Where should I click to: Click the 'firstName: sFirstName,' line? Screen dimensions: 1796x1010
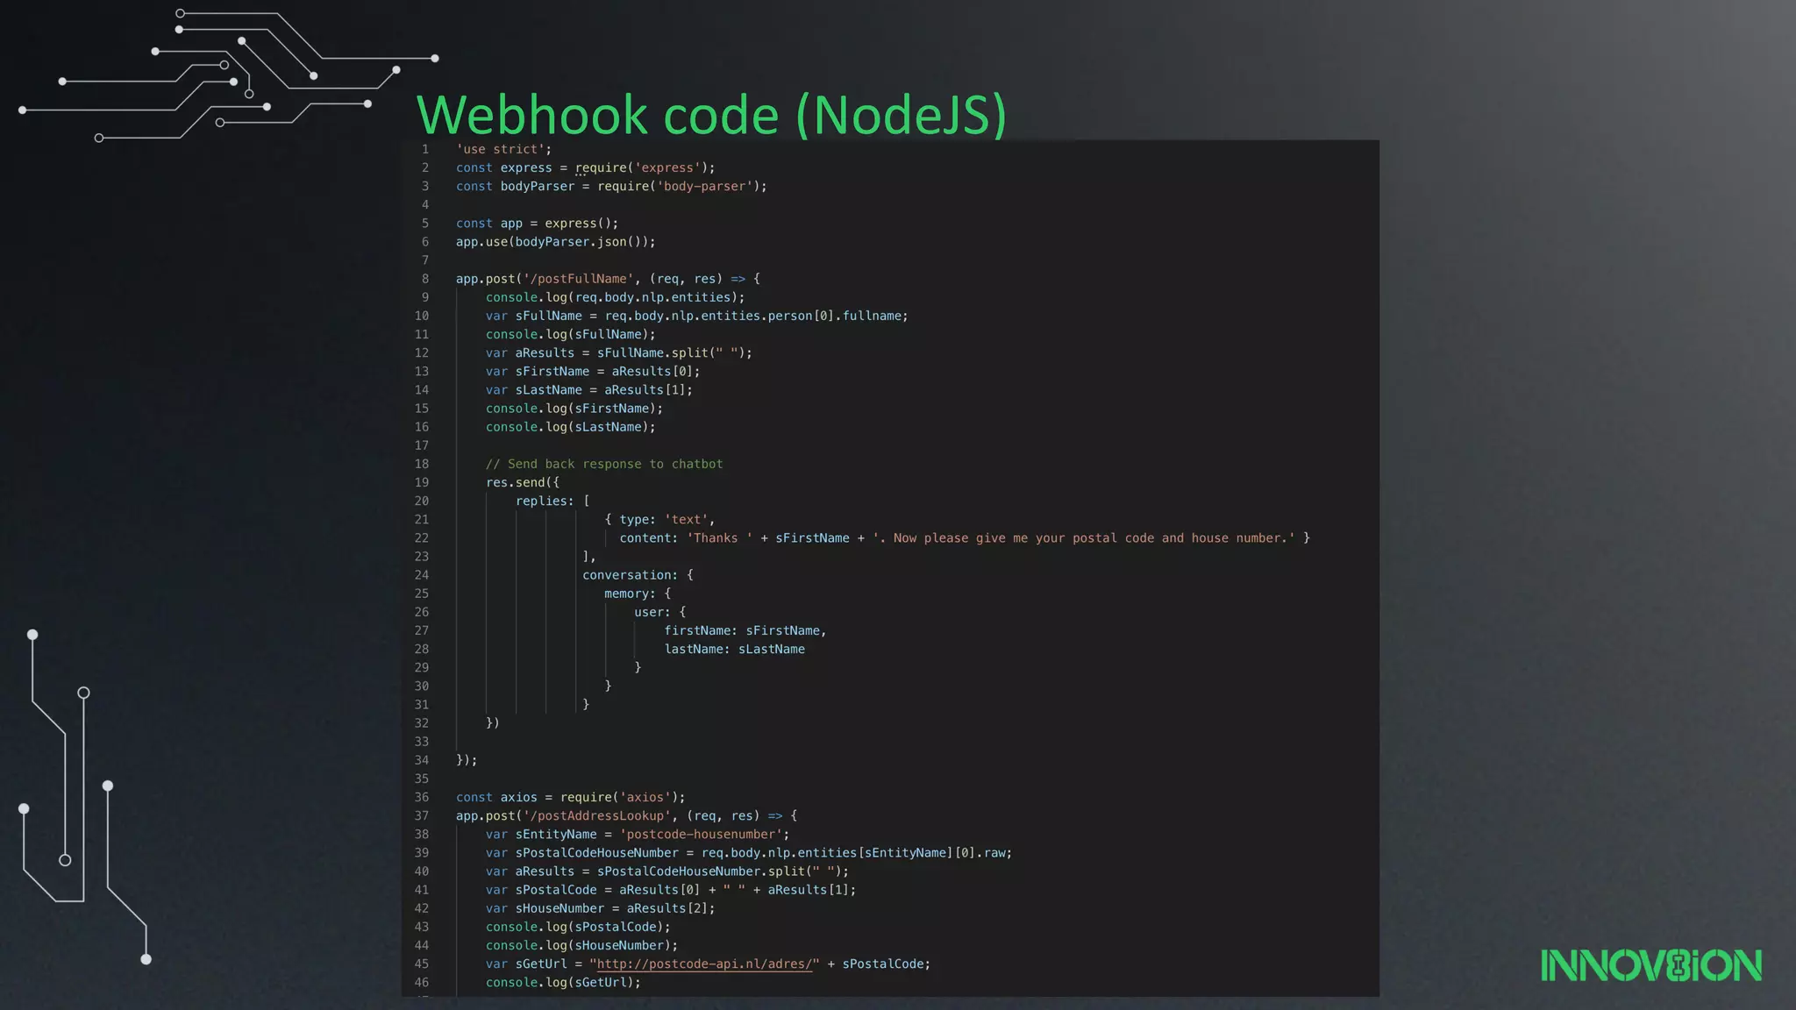(x=745, y=630)
